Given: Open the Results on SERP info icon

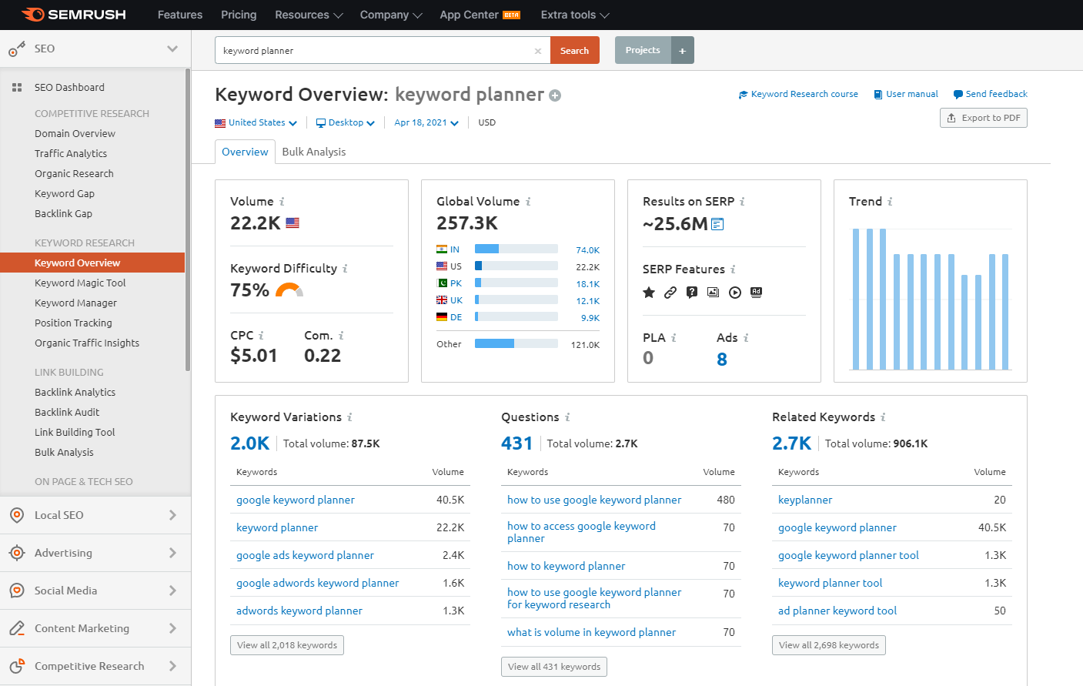Looking at the screenshot, I should pos(742,202).
